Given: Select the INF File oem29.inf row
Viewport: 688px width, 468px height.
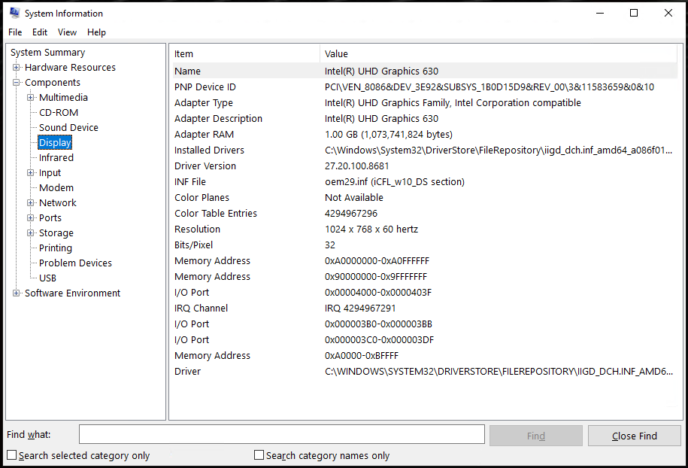Looking at the screenshot, I should click(x=425, y=182).
